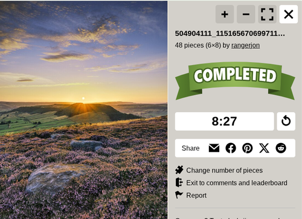Zoom out with the minus button
302x219 pixels.
[246, 14]
